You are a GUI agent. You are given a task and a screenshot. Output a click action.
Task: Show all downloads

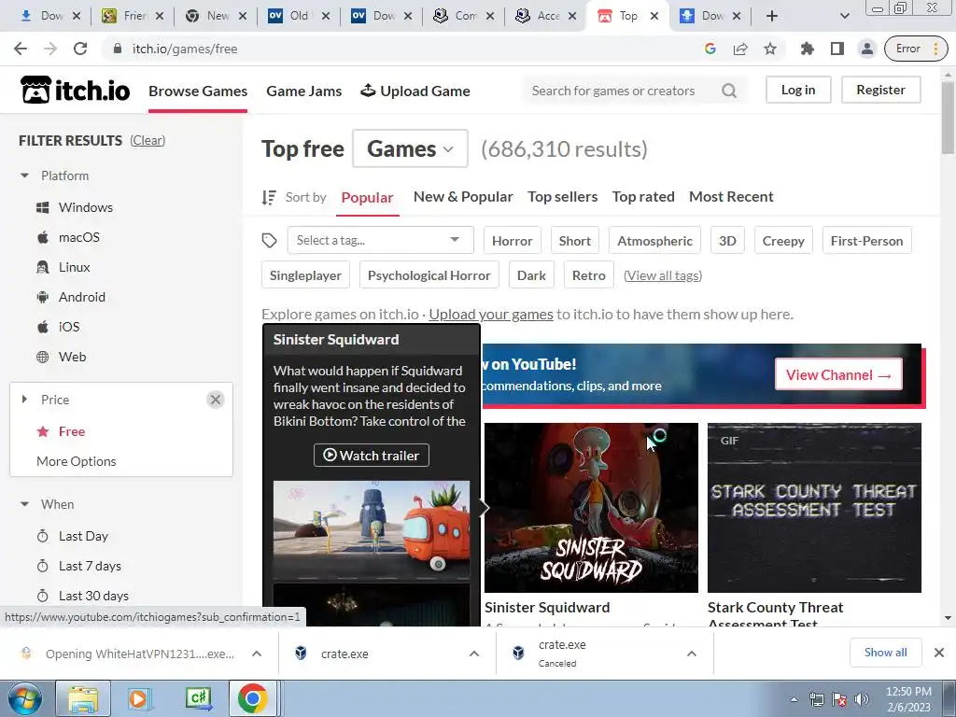885,653
